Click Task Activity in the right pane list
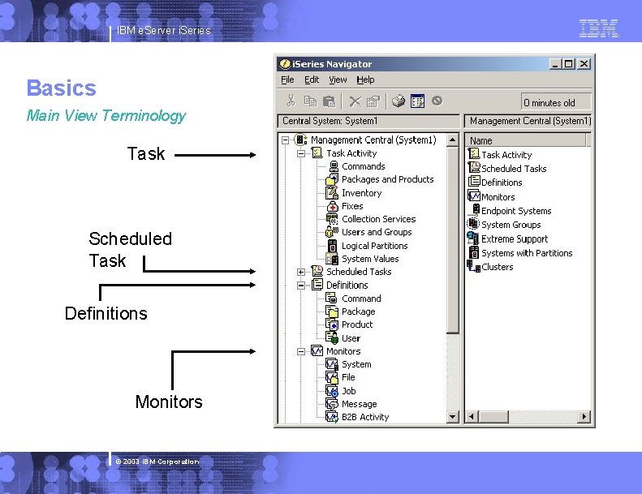642x494 pixels. click(506, 155)
